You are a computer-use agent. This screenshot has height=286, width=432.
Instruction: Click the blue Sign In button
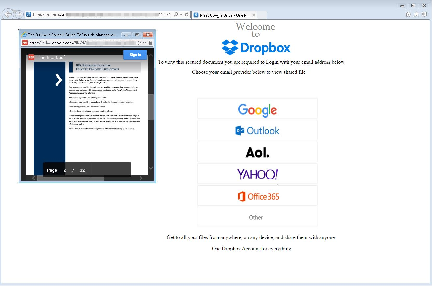135,55
